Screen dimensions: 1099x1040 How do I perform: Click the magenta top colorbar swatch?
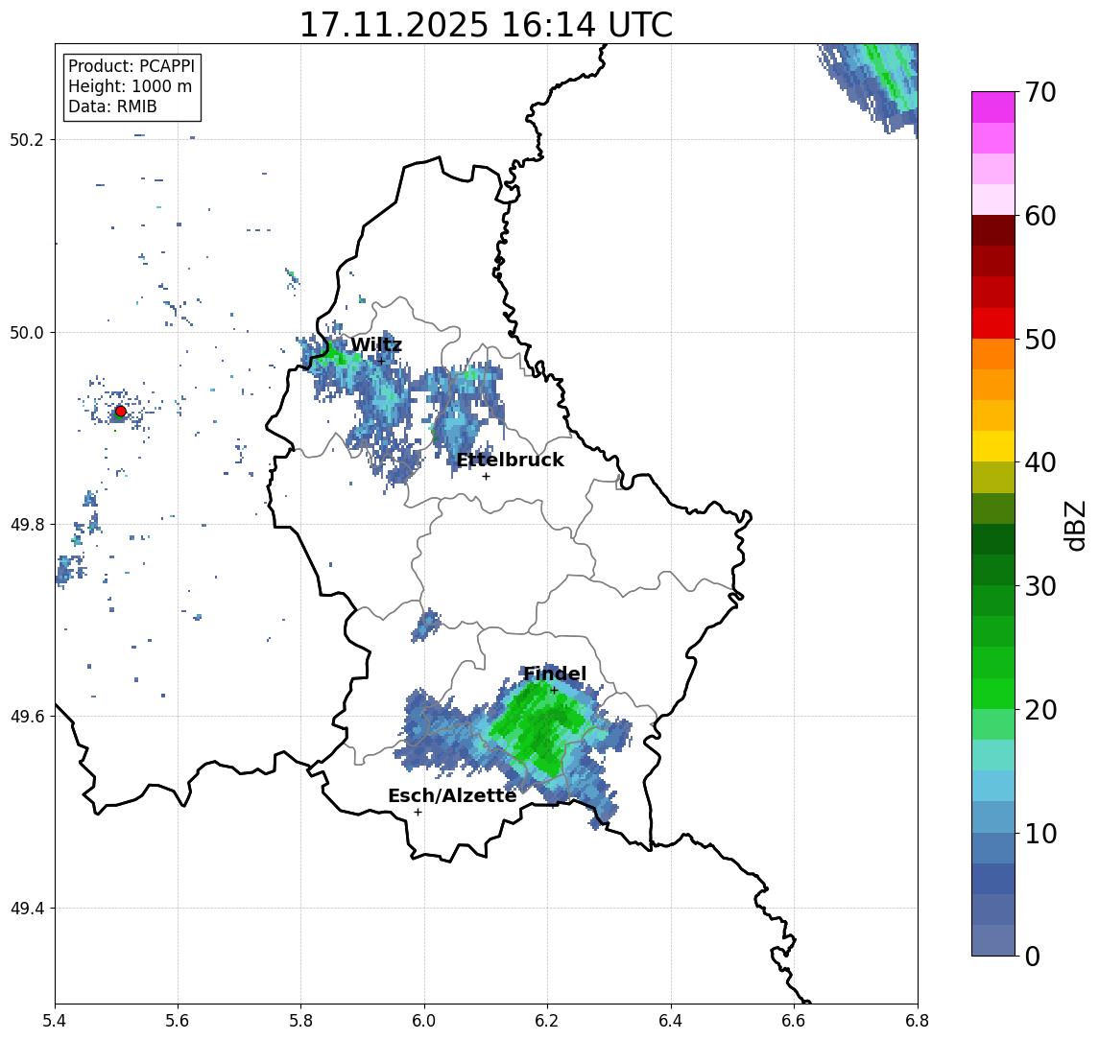click(x=993, y=107)
